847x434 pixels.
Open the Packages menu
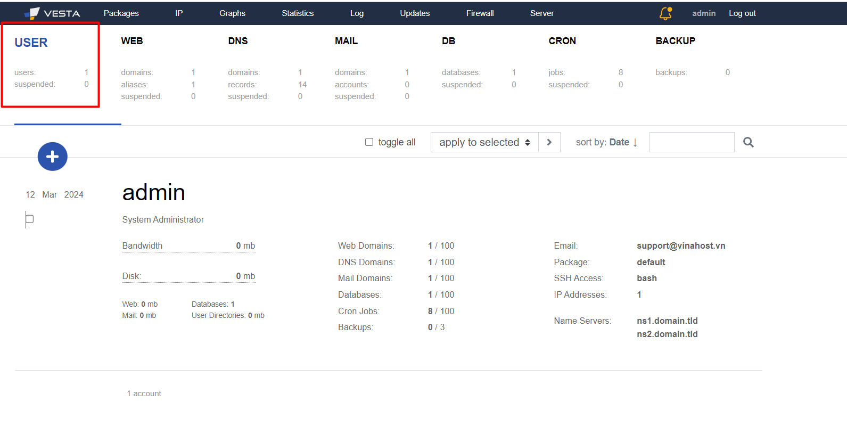[121, 13]
